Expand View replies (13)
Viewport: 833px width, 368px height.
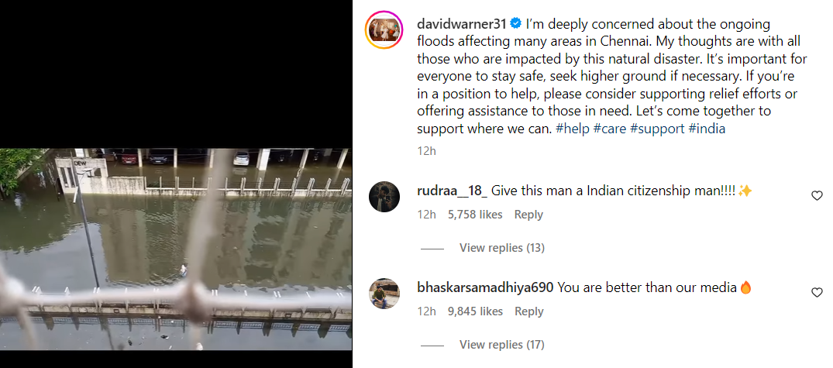(501, 247)
